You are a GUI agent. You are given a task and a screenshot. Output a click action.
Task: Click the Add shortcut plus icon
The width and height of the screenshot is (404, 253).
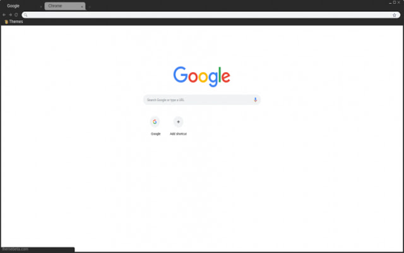[x=178, y=122]
